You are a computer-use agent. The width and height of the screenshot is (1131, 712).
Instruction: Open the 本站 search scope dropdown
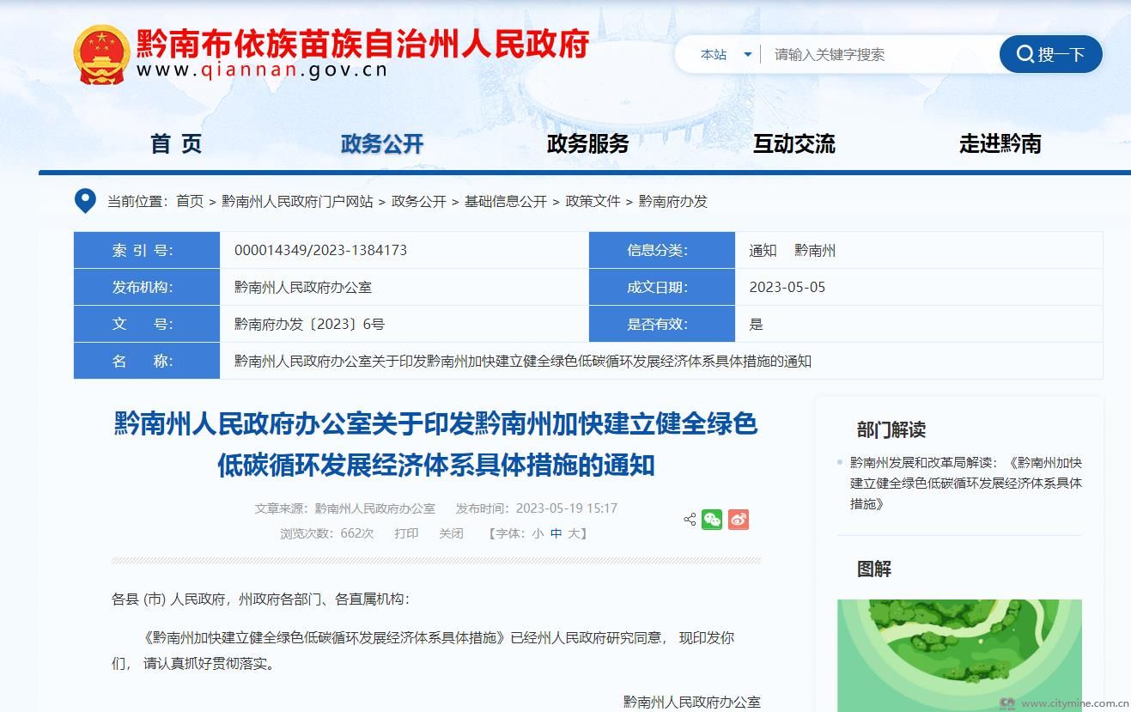(x=726, y=54)
